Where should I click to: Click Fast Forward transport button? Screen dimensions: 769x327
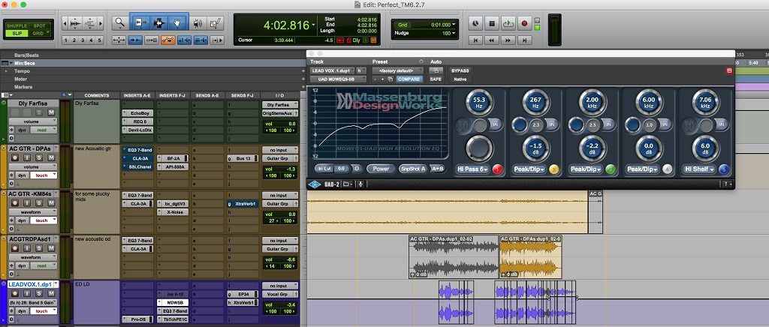(508, 40)
